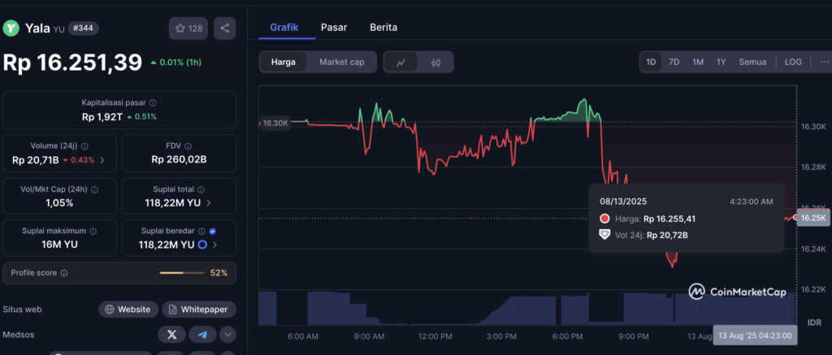Click the 1,05% Vol/Mkt Cap value
The height and width of the screenshot is (355, 832).
(59, 203)
